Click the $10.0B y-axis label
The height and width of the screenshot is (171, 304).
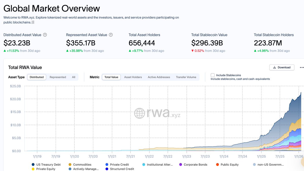[16, 125]
